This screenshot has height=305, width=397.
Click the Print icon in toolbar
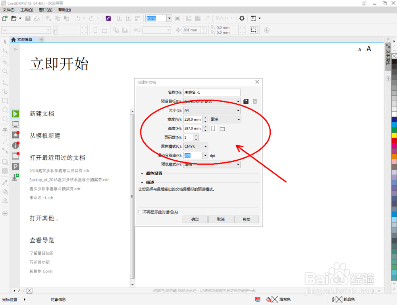[37, 18]
